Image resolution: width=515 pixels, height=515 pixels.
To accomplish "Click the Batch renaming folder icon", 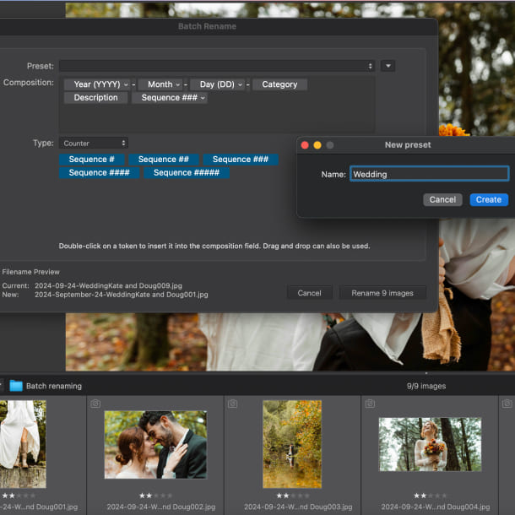I will [x=16, y=386].
